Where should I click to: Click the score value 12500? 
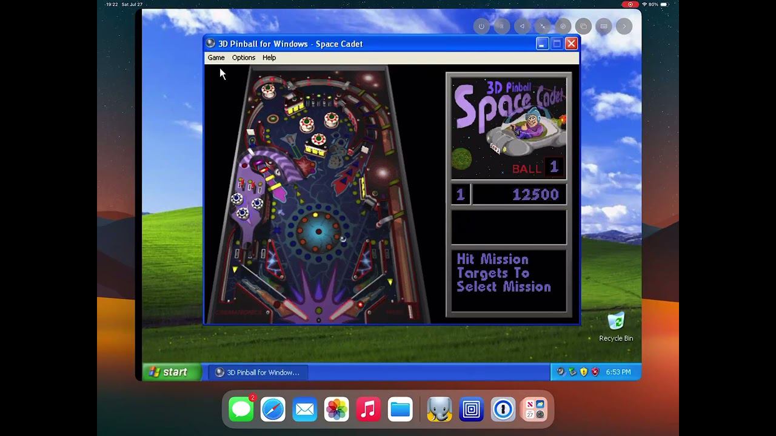click(536, 194)
